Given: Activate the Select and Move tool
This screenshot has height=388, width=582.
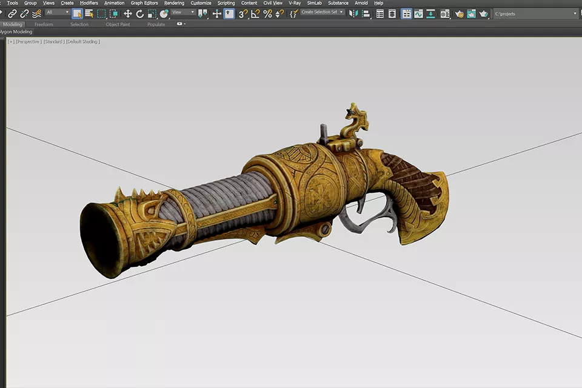Looking at the screenshot, I should [x=128, y=14].
